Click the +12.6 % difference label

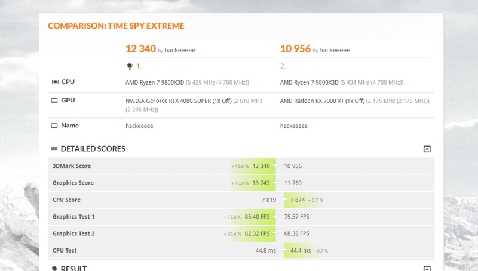240,167
